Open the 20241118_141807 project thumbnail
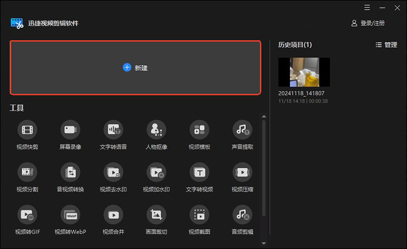This screenshot has height=249, width=407. (x=304, y=72)
